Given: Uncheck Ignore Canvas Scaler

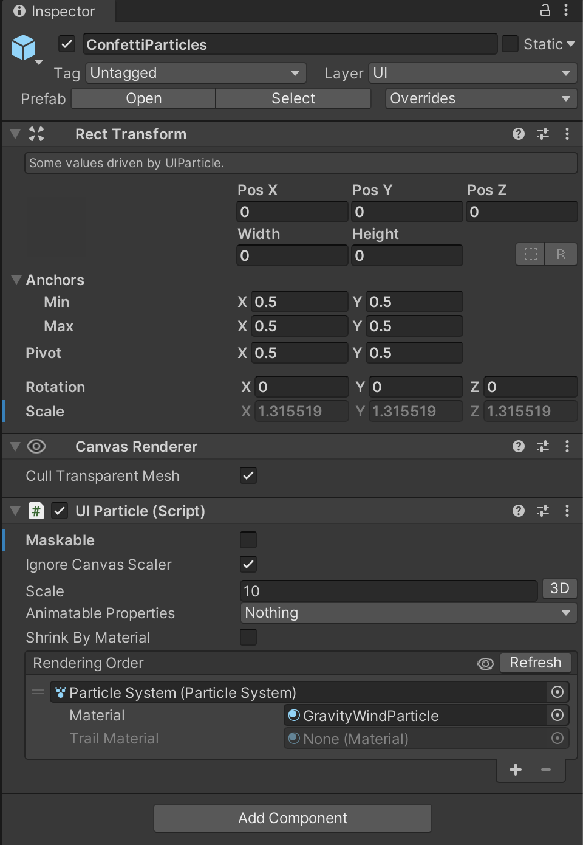Looking at the screenshot, I should 248,564.
